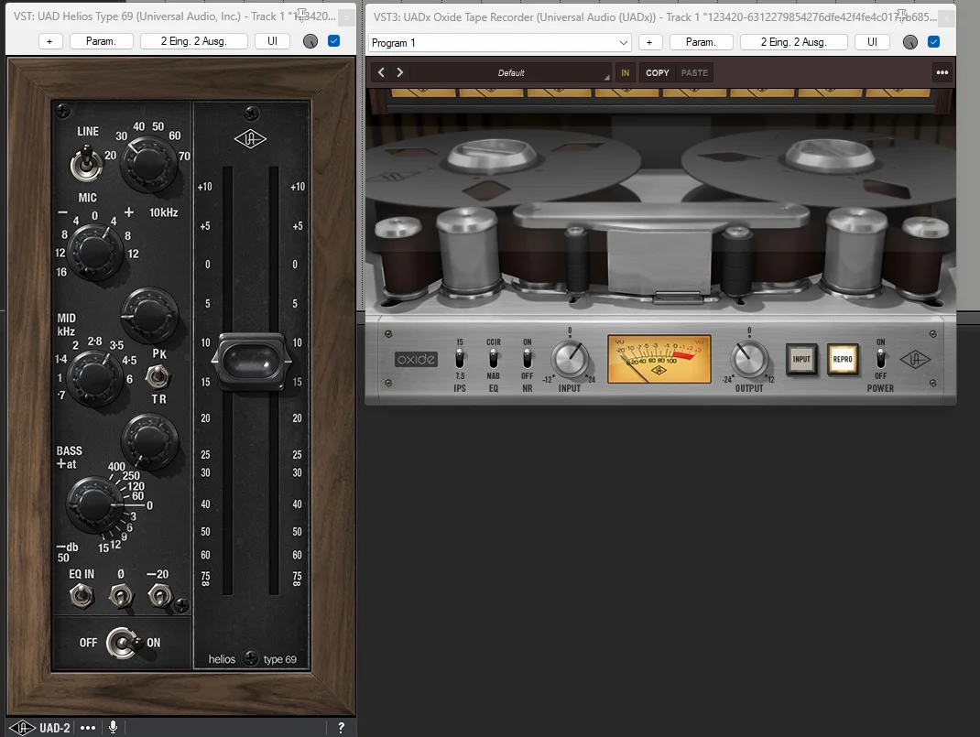
Task: Click the Oxide INPUT knob
Action: tap(570, 359)
